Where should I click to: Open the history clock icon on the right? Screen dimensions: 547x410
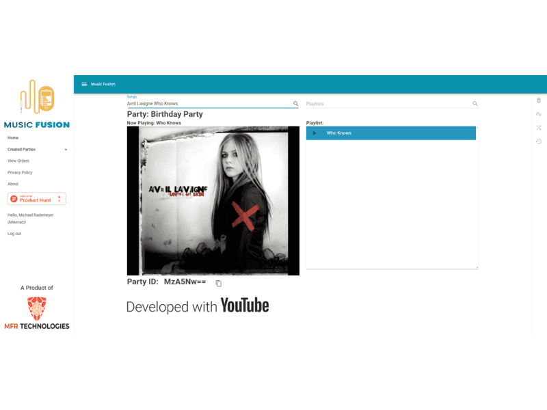click(539, 141)
